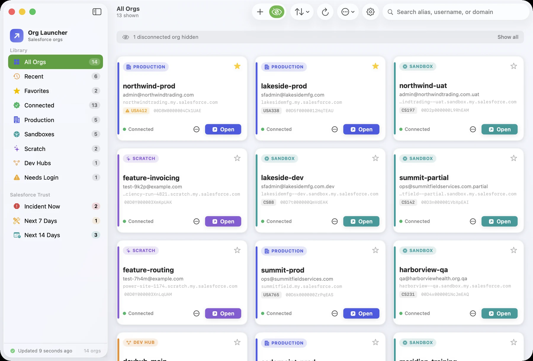The width and height of the screenshot is (533, 361).
Task: Show more options for lakeside-prod
Action: (335, 129)
